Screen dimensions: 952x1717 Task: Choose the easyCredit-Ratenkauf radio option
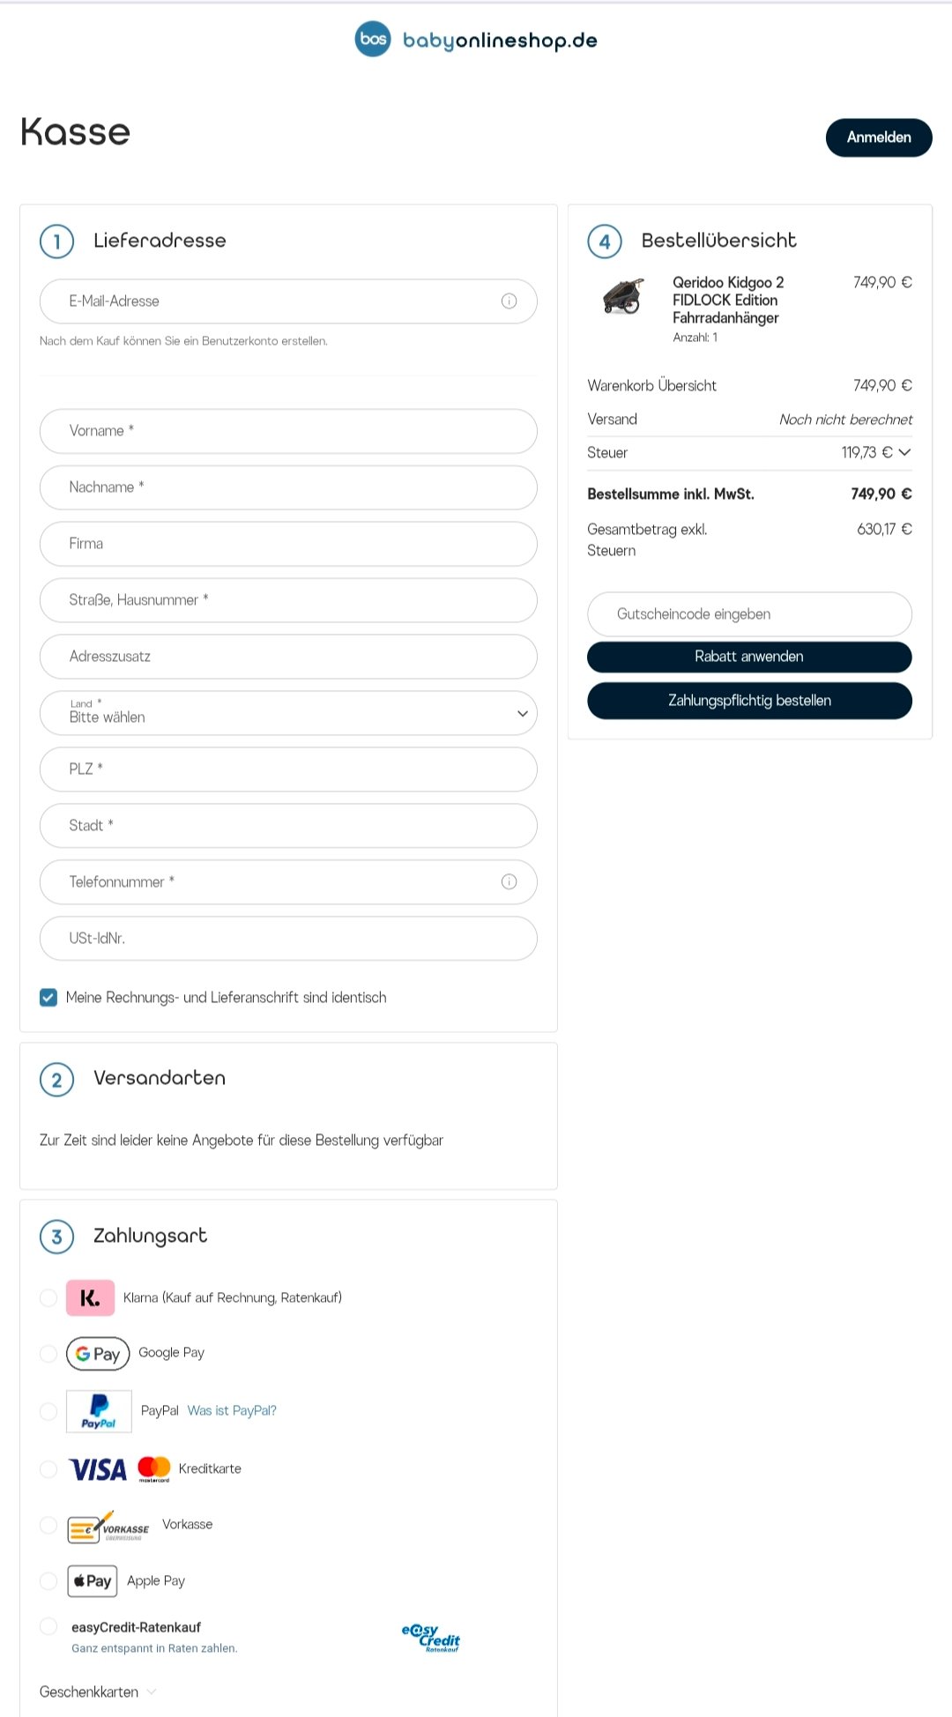pyautogui.click(x=48, y=1627)
